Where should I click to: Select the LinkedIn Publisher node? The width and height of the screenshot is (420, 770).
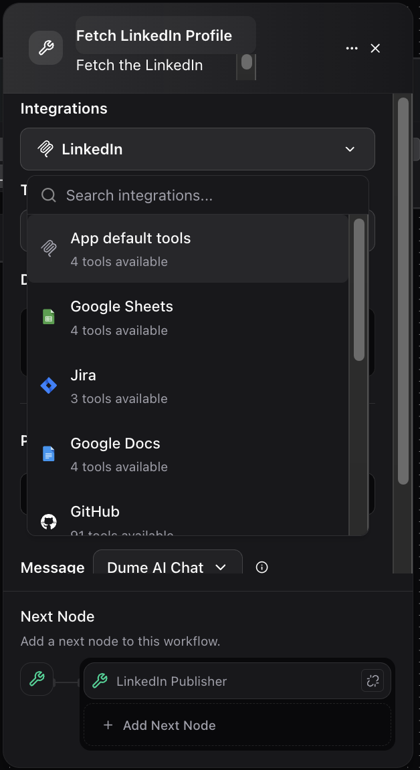201,680
